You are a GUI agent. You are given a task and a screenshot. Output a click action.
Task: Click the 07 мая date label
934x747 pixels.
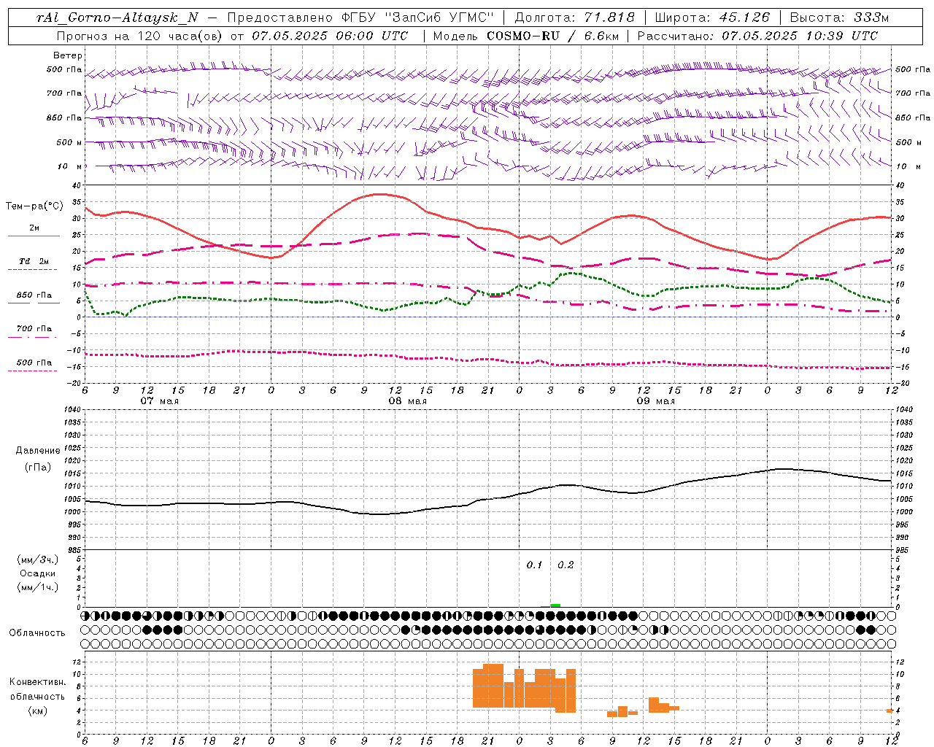coord(159,401)
